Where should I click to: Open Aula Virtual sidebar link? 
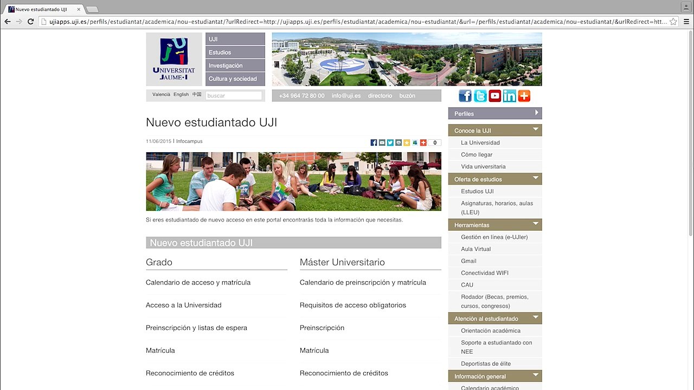click(x=475, y=249)
